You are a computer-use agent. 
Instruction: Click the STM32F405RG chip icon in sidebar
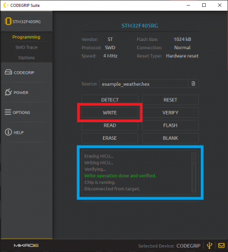pyautogui.click(x=8, y=21)
